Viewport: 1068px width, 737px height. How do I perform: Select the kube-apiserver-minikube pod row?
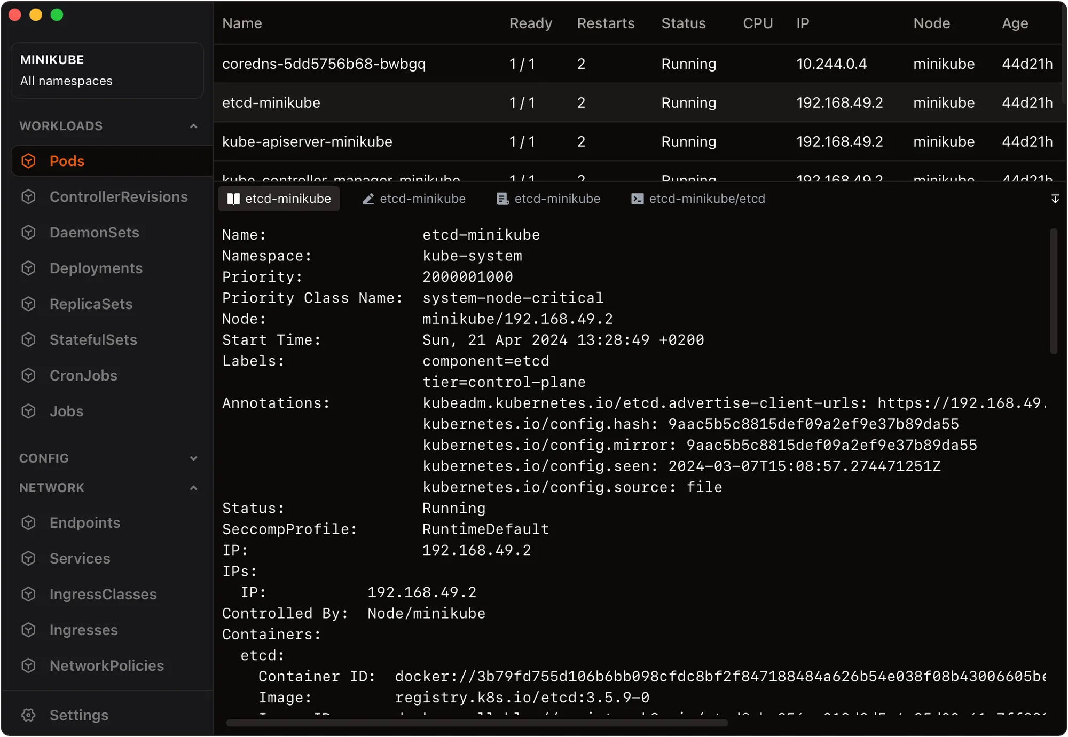(637, 141)
